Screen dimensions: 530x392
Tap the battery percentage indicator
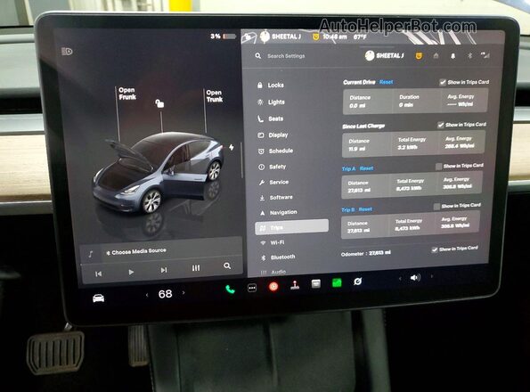point(223,36)
